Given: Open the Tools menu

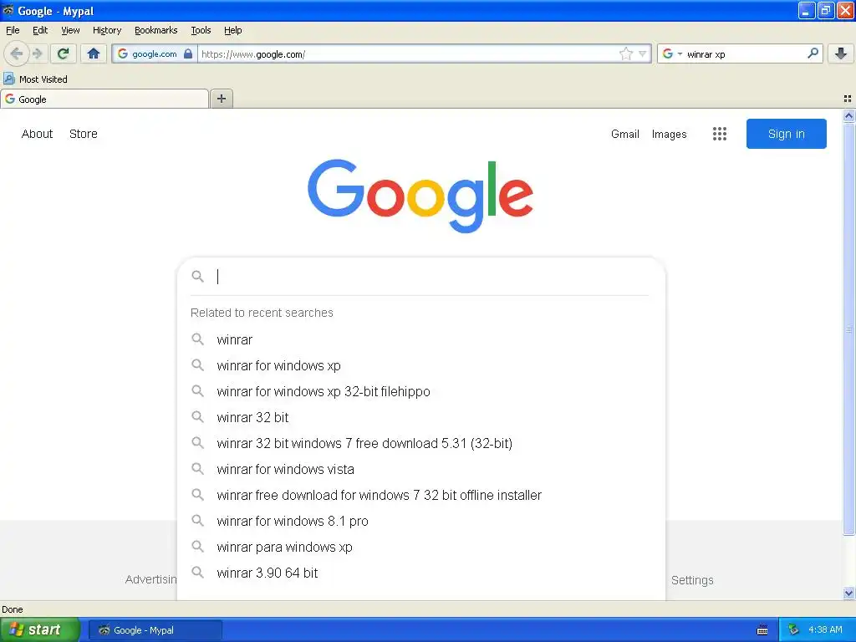Looking at the screenshot, I should pyautogui.click(x=201, y=30).
